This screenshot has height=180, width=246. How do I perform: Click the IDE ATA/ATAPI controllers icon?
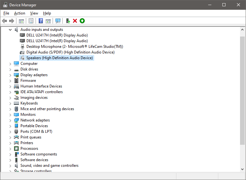click(16, 92)
